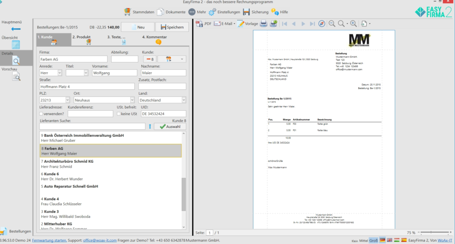
Task: Jump to the last preview page
Action: pyautogui.click(x=312, y=24)
